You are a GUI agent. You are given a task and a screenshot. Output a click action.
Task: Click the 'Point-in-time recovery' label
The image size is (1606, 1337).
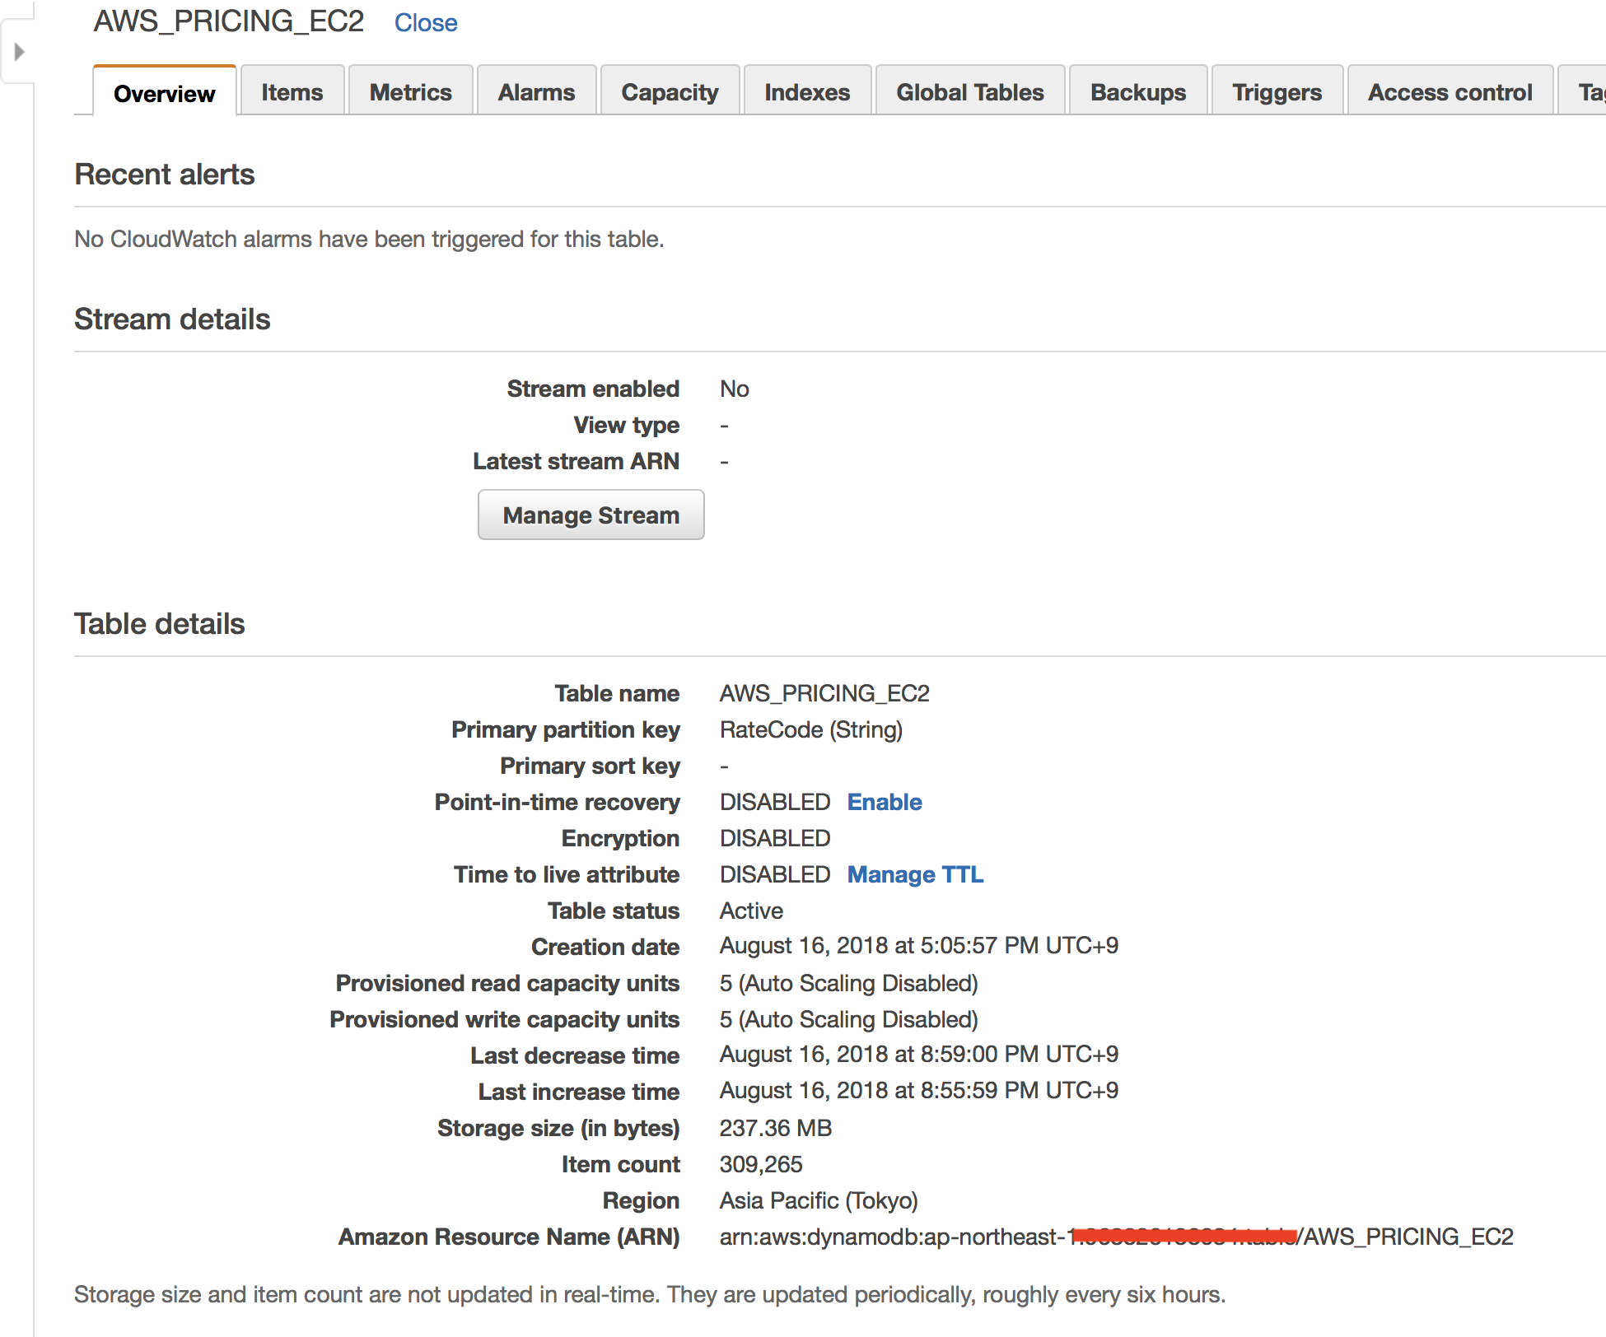point(558,802)
